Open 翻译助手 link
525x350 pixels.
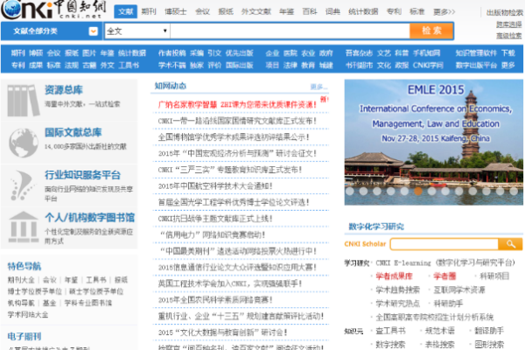coord(489,331)
